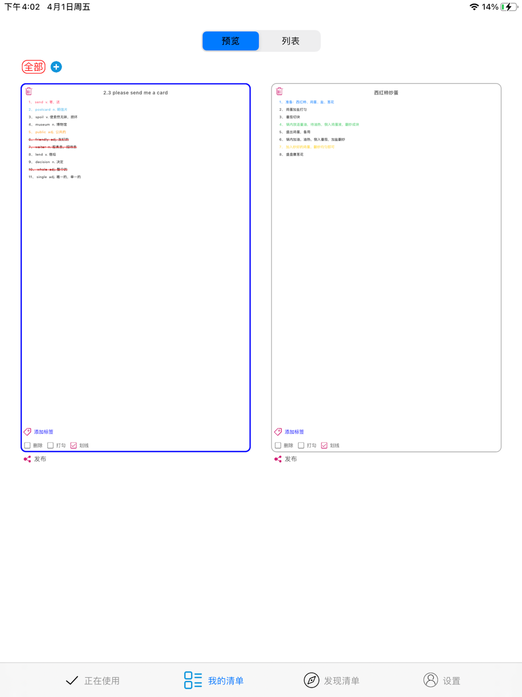Tap item '9、decision n. 决定'
522x697 pixels.
tap(46, 162)
